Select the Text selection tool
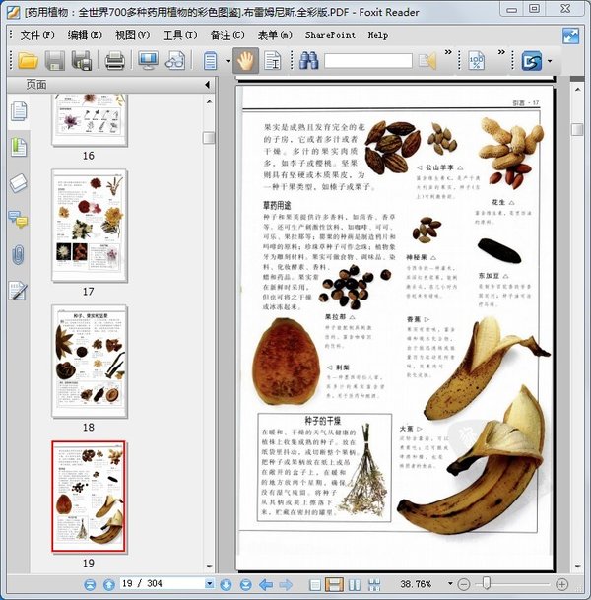 point(273,61)
